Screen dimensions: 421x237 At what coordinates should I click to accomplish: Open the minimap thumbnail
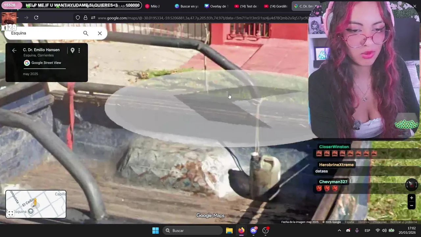(x=36, y=204)
